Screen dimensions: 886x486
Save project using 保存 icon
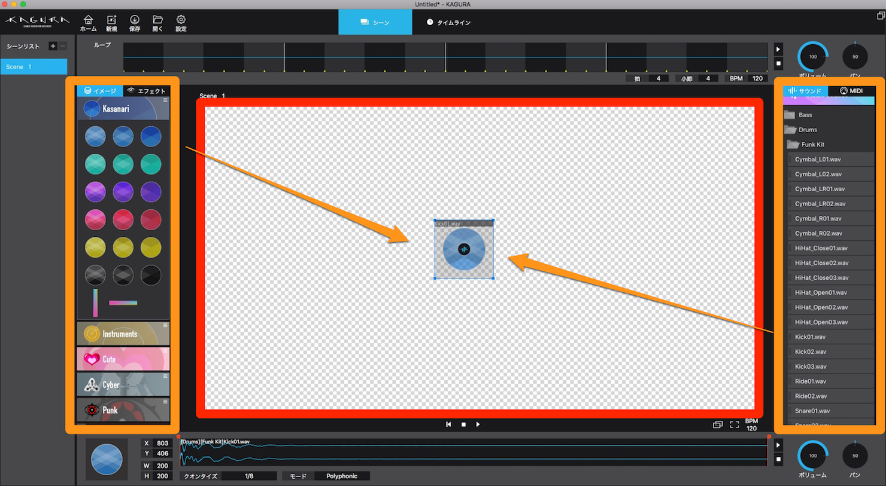pyautogui.click(x=135, y=23)
